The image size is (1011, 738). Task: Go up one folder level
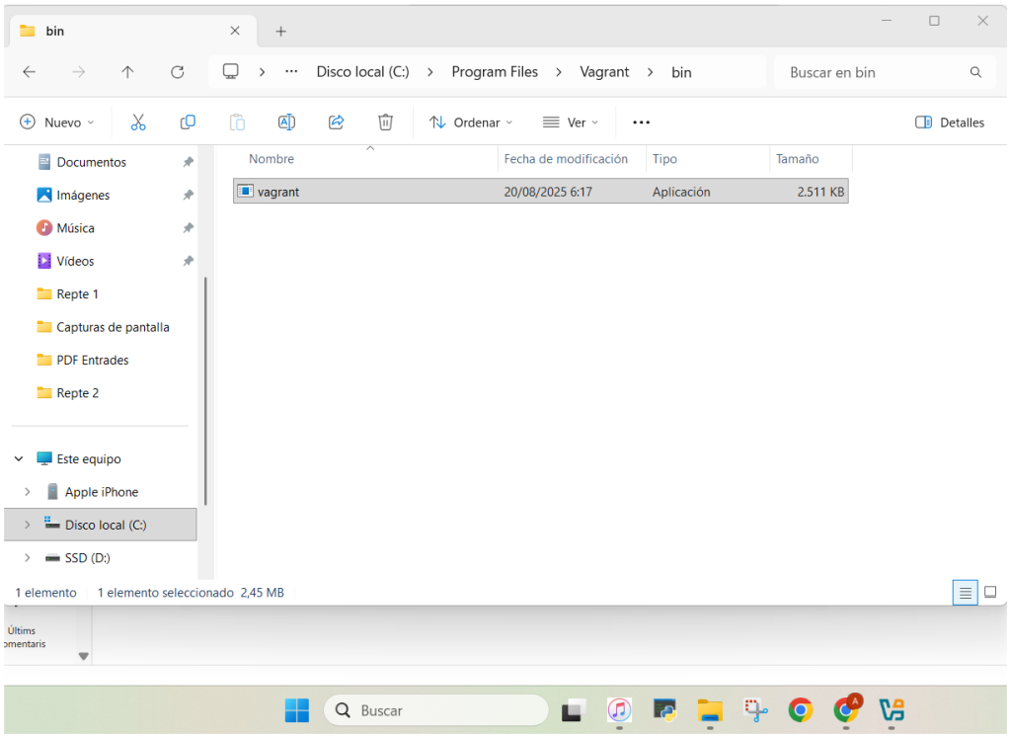(x=127, y=72)
